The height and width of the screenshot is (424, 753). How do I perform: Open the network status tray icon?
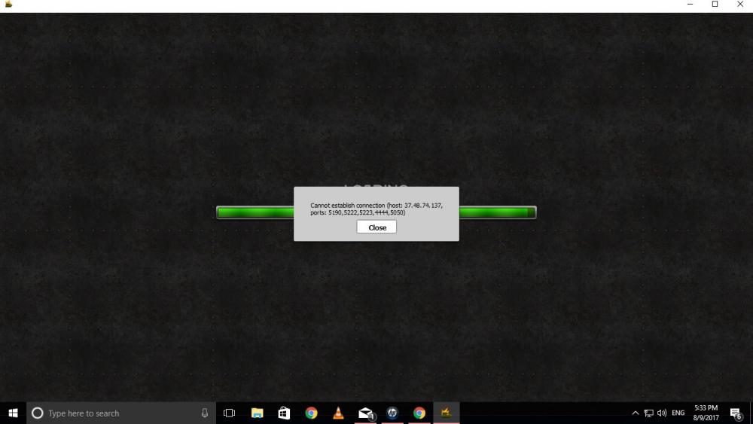pyautogui.click(x=648, y=413)
